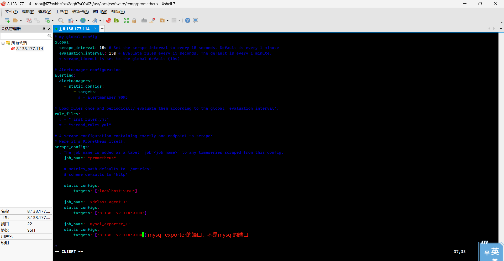Launch Xshell red swirl icon
504x261 pixels.
tap(108, 20)
